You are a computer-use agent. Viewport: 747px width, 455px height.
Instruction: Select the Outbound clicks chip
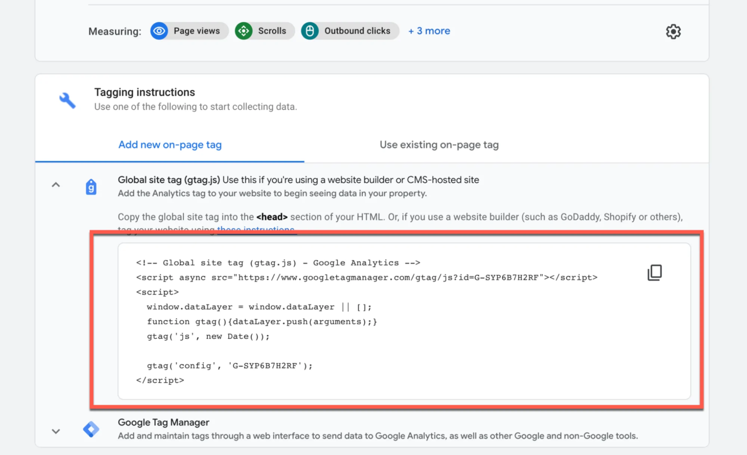(x=350, y=31)
